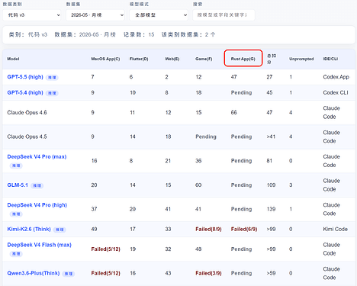Click Pending in the GPT-5.4 (high) row

(x=241, y=92)
